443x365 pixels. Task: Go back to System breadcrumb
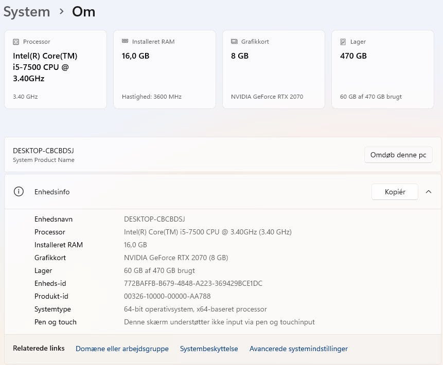[x=27, y=12]
